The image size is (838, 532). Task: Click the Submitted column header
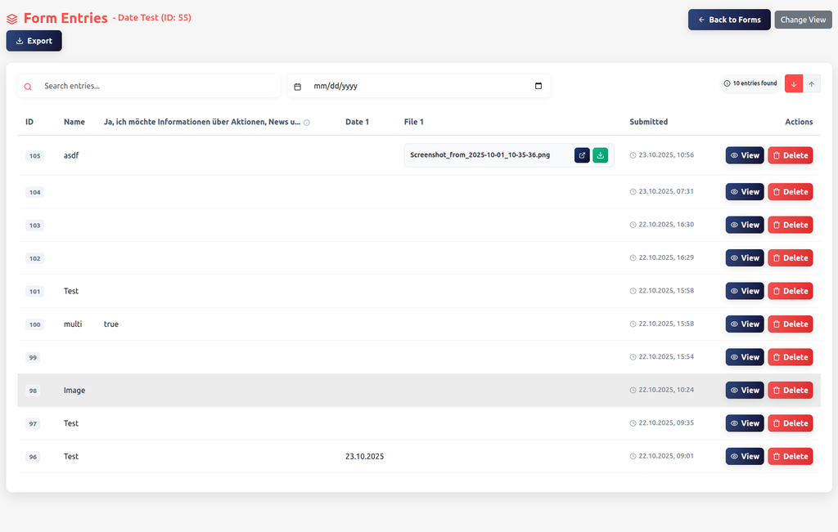(648, 122)
